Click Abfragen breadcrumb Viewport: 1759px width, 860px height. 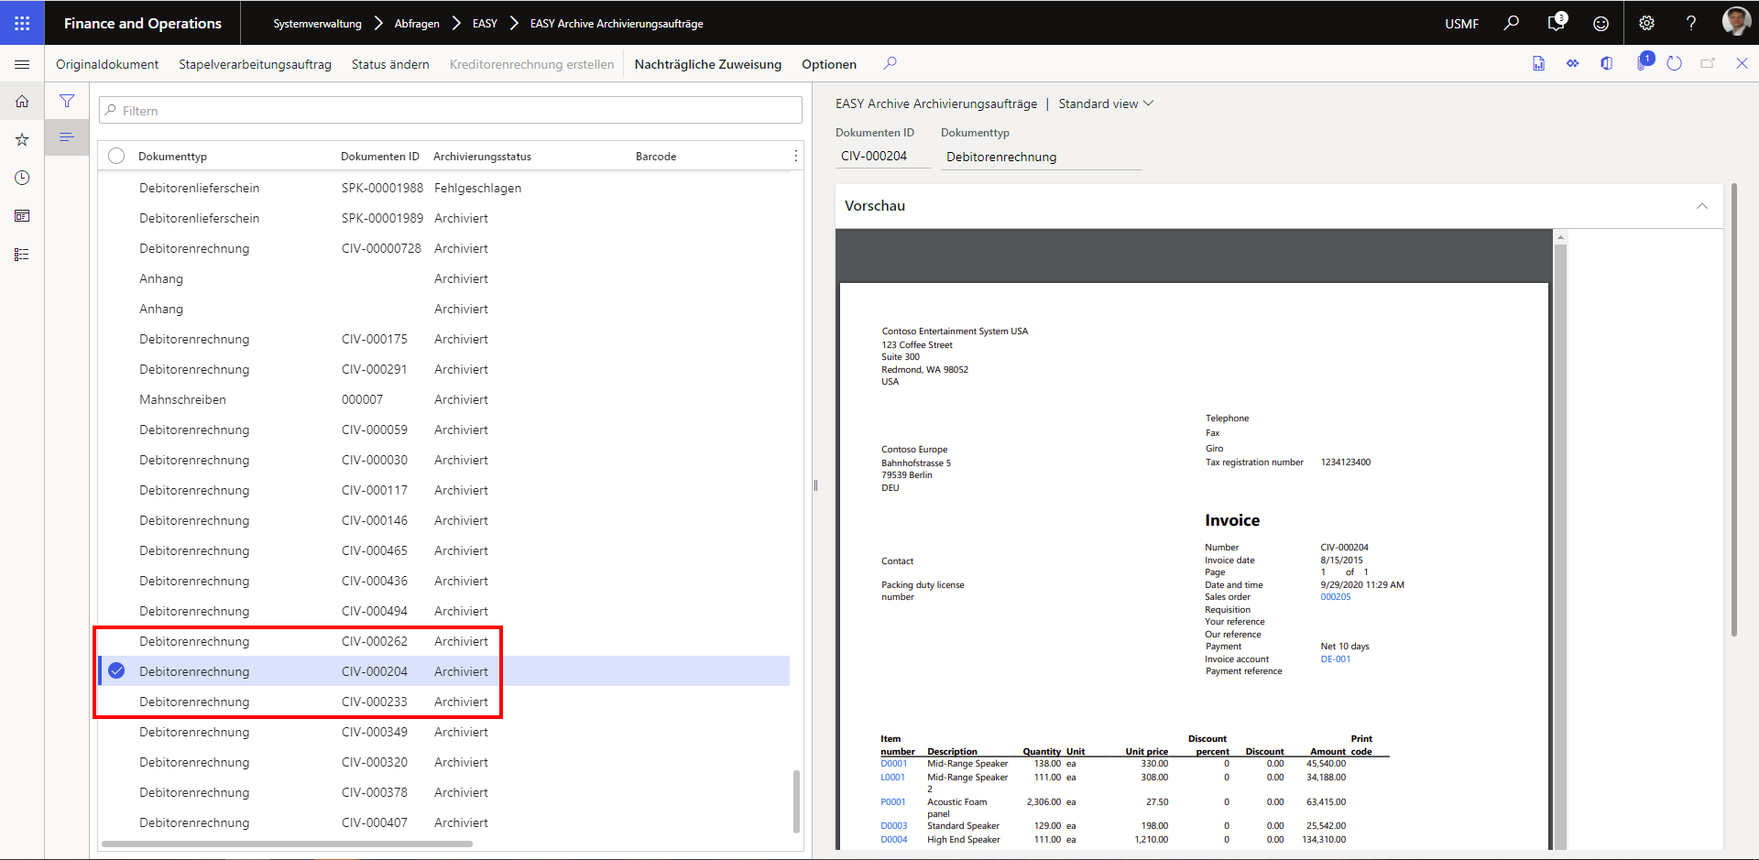(x=417, y=24)
